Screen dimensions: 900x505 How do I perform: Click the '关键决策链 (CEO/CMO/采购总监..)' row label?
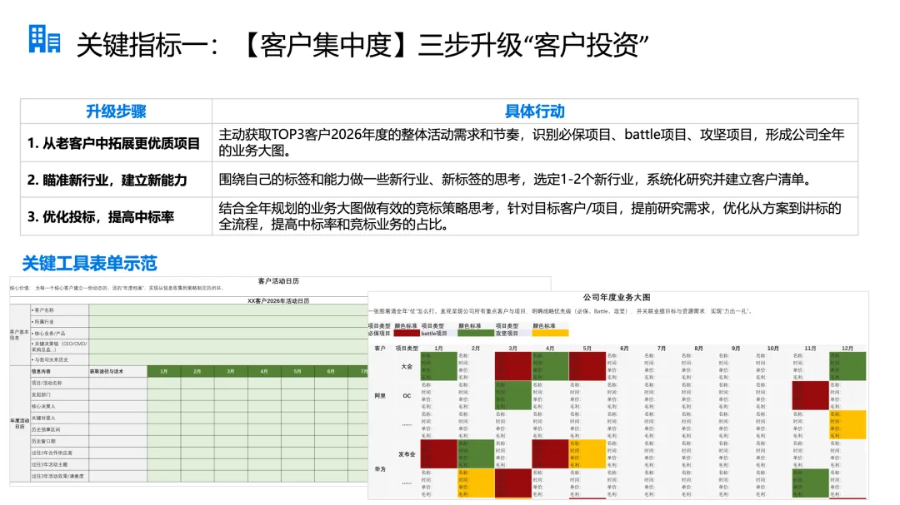pos(59,346)
